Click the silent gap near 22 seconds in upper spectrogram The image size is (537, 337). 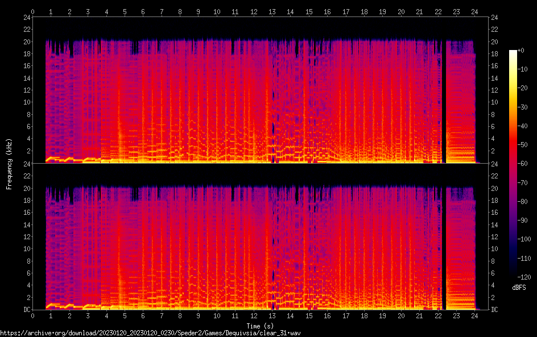(x=444, y=102)
